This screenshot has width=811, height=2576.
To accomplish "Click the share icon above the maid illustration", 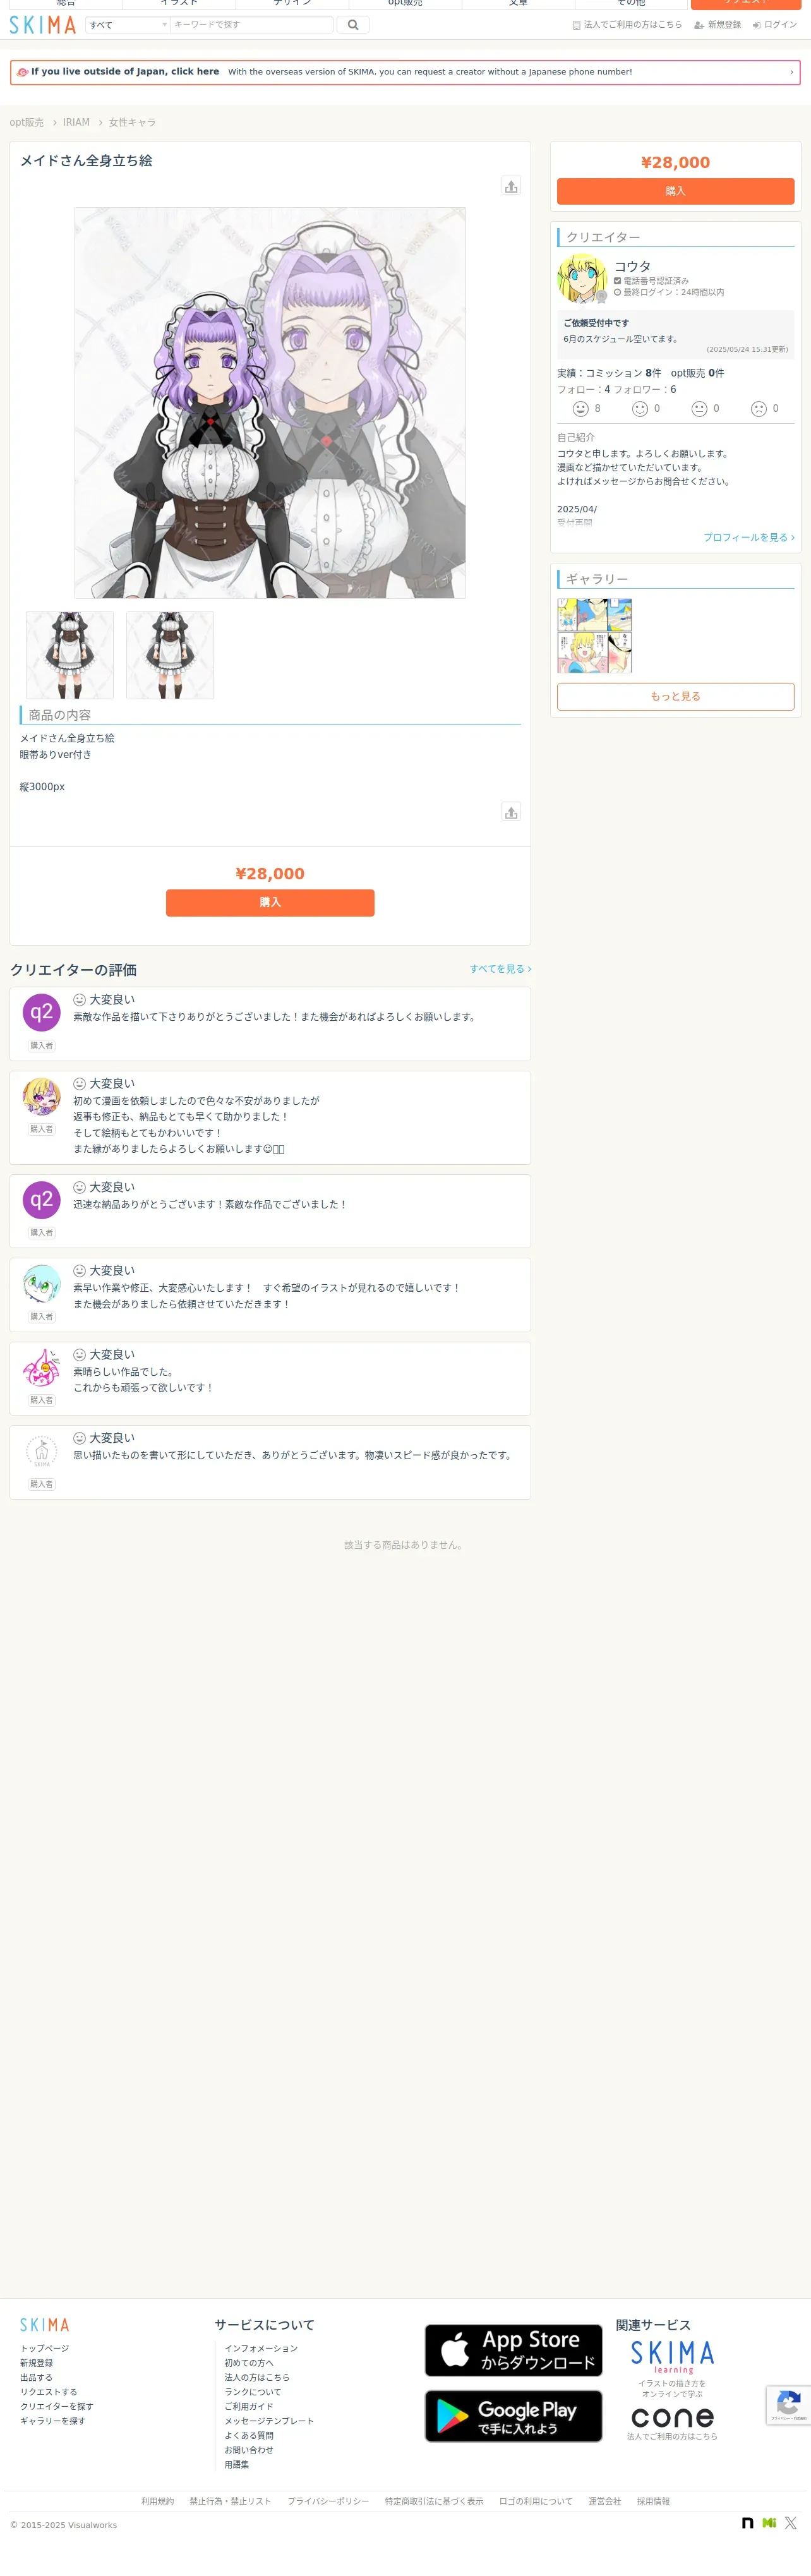I will [x=511, y=186].
